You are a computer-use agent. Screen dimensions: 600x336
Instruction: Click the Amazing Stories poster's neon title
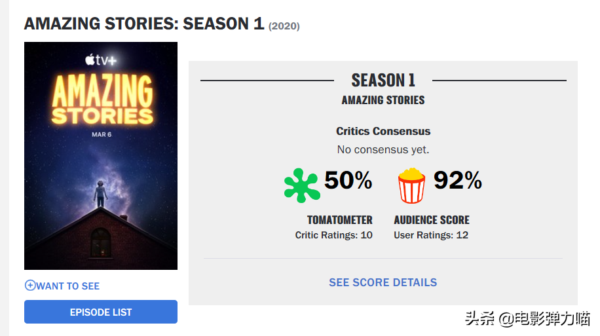tap(102, 100)
